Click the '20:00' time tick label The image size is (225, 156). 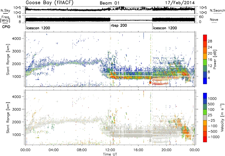166,150
